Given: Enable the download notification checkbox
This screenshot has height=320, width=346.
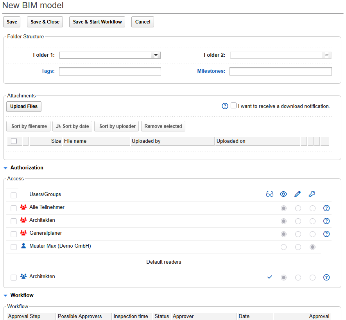Looking at the screenshot, I should click(x=234, y=106).
